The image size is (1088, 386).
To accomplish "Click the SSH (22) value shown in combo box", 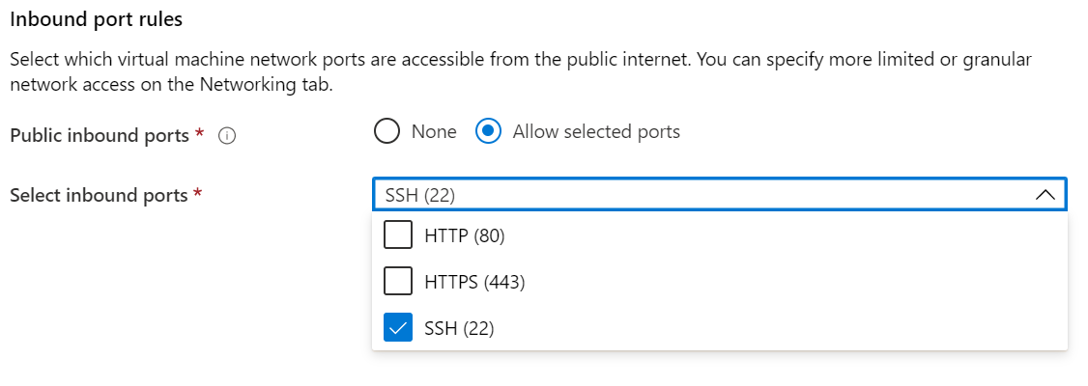I will 420,195.
